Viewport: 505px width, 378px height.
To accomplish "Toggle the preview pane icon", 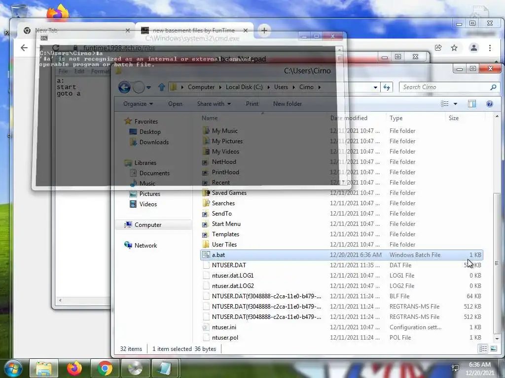I will pos(472,103).
